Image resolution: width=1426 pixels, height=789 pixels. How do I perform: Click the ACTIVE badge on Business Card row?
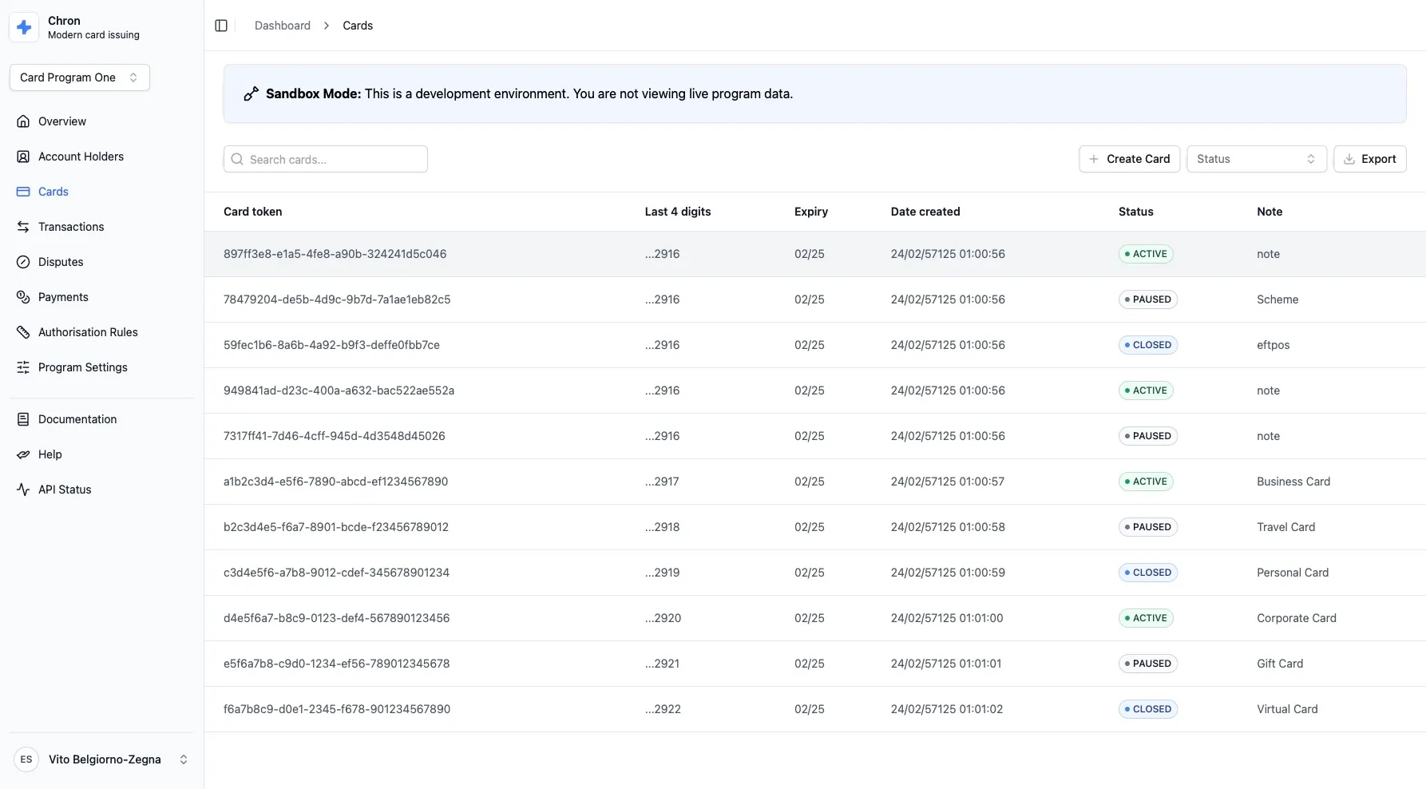click(1146, 482)
